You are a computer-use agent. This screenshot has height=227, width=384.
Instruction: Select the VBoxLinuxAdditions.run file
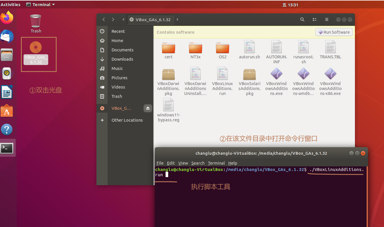(222, 81)
